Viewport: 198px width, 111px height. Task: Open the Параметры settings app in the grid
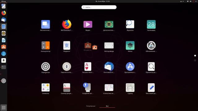click(45, 67)
